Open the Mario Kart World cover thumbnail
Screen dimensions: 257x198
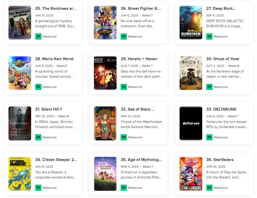pos(20,73)
